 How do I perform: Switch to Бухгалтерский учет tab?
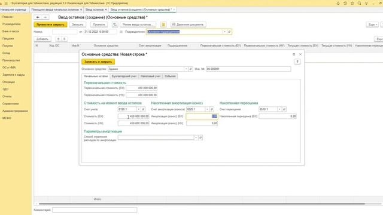pyautogui.click(x=124, y=76)
